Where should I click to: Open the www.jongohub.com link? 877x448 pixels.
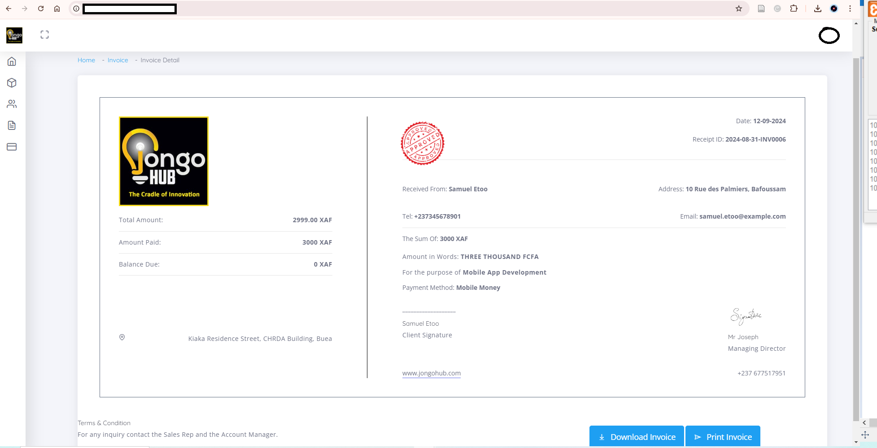coord(431,373)
